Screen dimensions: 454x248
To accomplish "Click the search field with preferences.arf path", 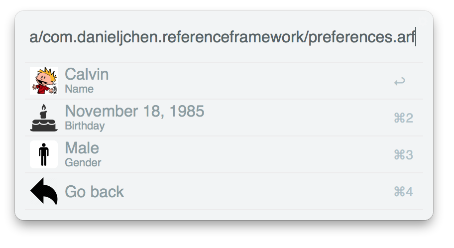I will [x=223, y=37].
